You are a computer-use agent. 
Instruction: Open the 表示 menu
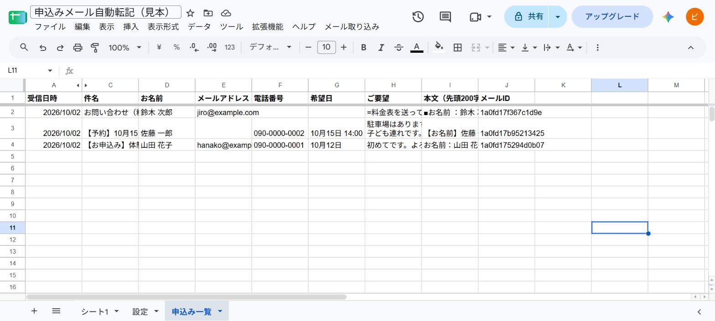coord(107,27)
